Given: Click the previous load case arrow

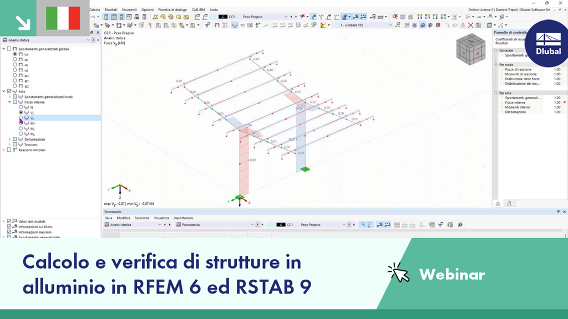Looking at the screenshot, I should pyautogui.click(x=291, y=17).
